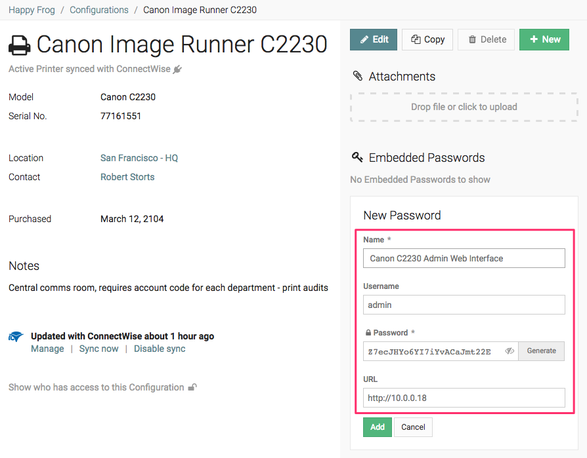Cancel the new password form
Image resolution: width=587 pixels, height=458 pixels.
click(x=413, y=427)
